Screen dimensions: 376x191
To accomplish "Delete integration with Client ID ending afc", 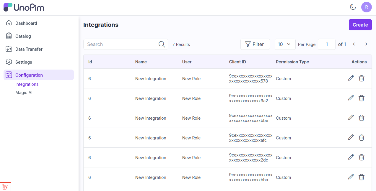I will click(361, 138).
